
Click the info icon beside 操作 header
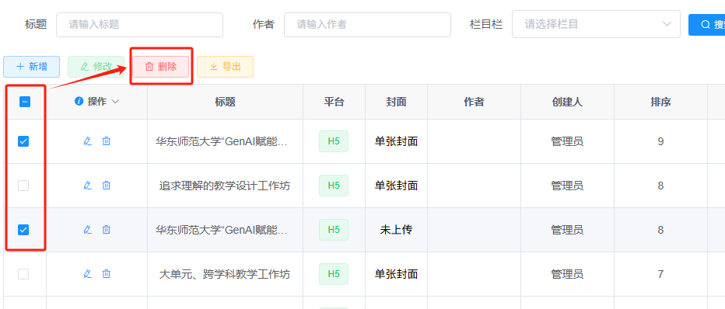[79, 101]
